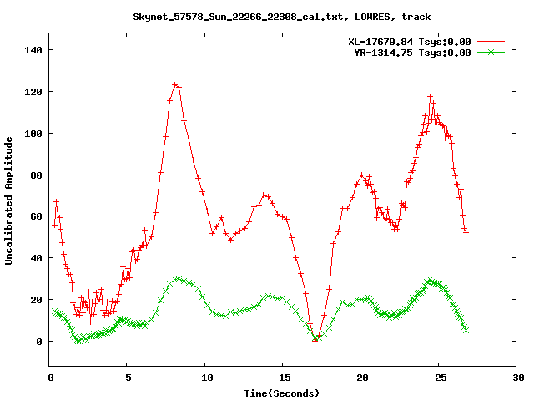Select the YR-1314.75 Tsys:0.00 legend label
The width and height of the screenshot is (534, 401).
[x=412, y=53]
